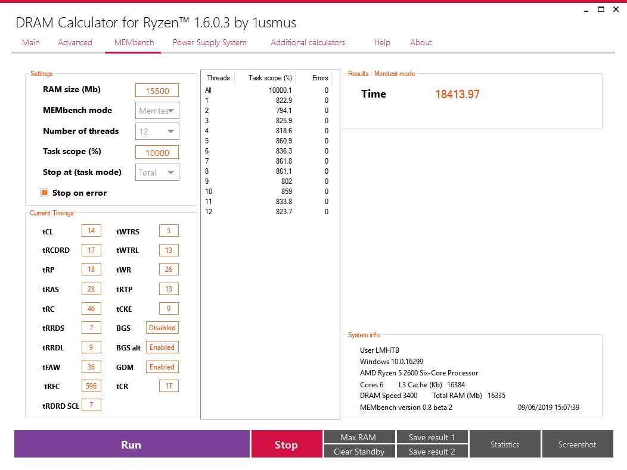Open the About tab

point(421,42)
